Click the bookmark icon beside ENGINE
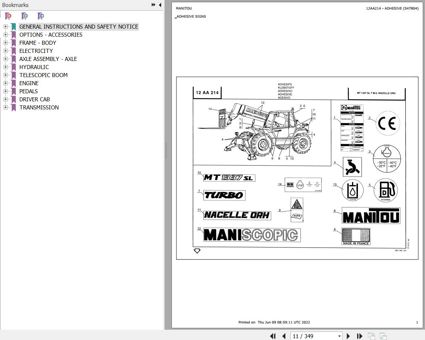Viewport: 425px width, 340px height. coord(14,83)
